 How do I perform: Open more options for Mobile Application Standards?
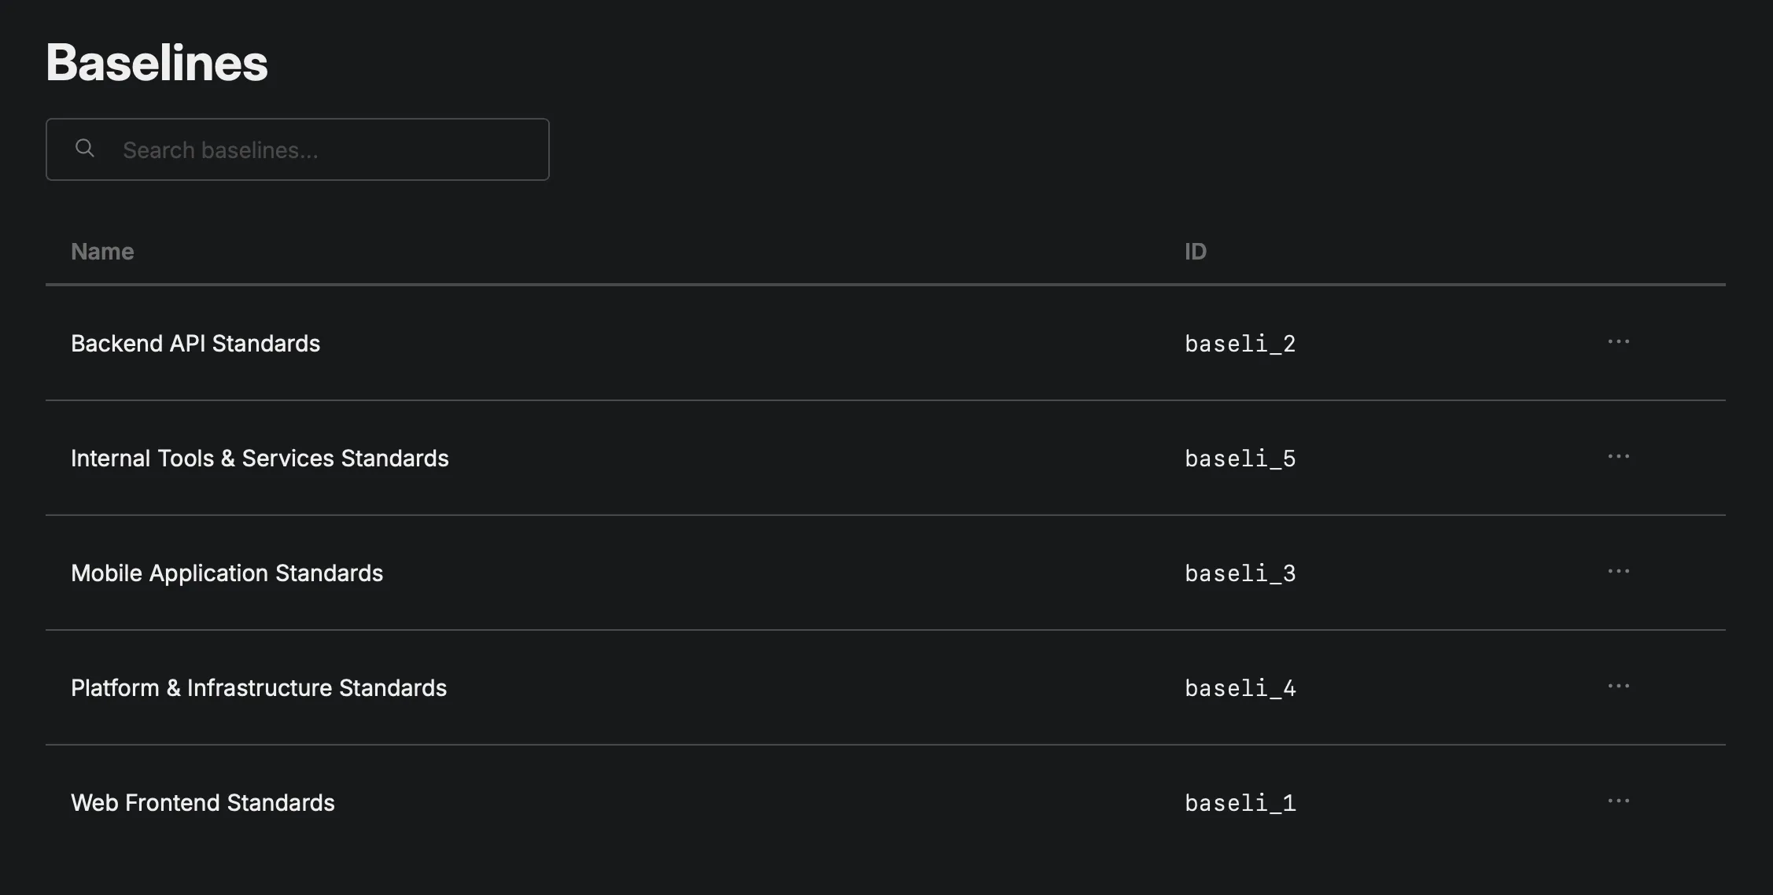click(1618, 572)
